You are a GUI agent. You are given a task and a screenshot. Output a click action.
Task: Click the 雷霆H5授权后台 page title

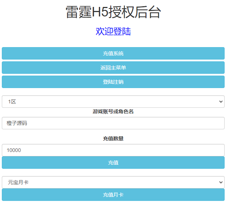click(x=113, y=12)
